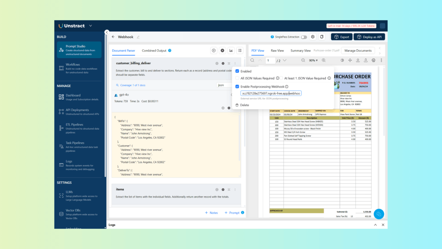This screenshot has width=442, height=249.
Task: Adjust the 90% zoom level control
Action: pyautogui.click(x=313, y=61)
